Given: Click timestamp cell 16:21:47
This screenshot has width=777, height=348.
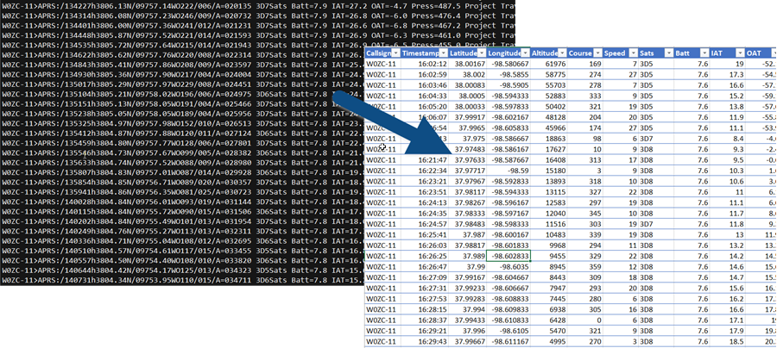Looking at the screenshot, I should [424, 159].
